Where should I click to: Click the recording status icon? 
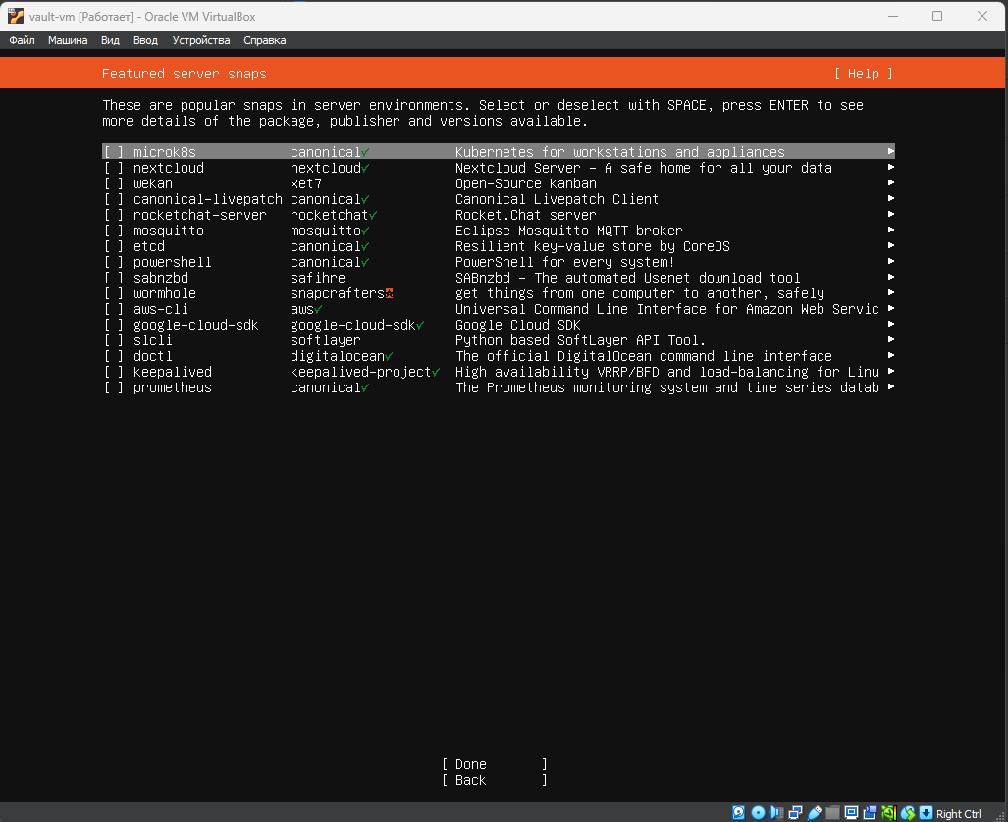[870, 813]
